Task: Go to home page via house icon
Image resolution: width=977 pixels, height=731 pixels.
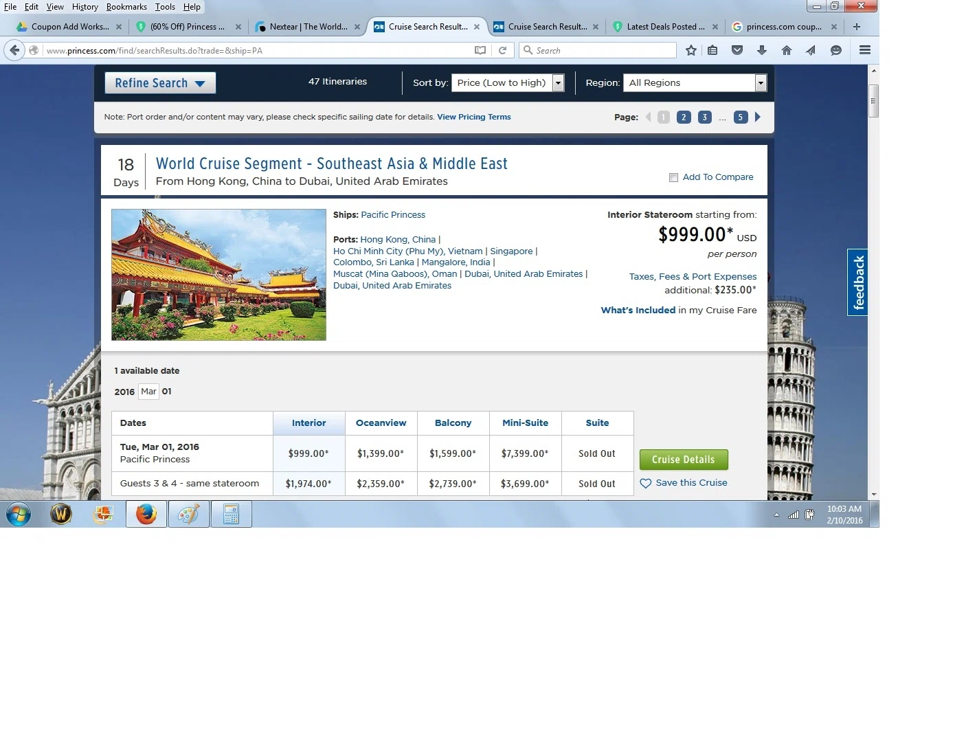Action: pyautogui.click(x=787, y=50)
